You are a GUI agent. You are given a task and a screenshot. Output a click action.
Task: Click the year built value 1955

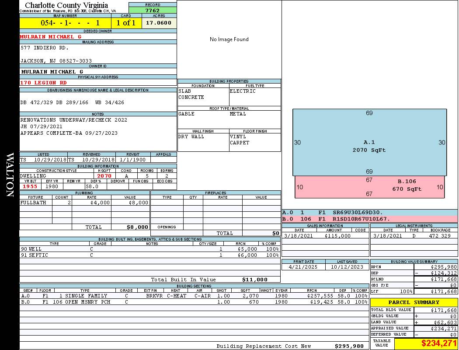[30, 186]
